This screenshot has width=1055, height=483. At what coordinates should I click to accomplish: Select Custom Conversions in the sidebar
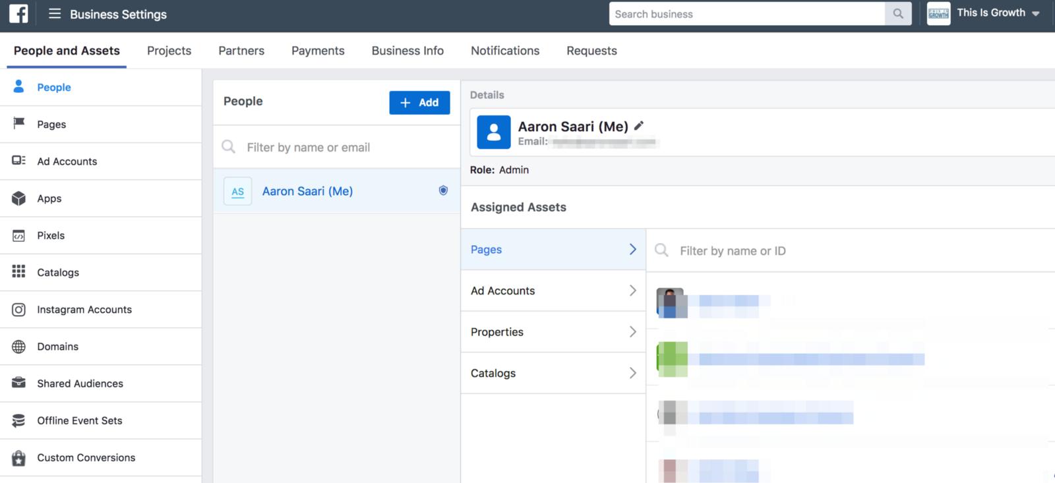101,457
